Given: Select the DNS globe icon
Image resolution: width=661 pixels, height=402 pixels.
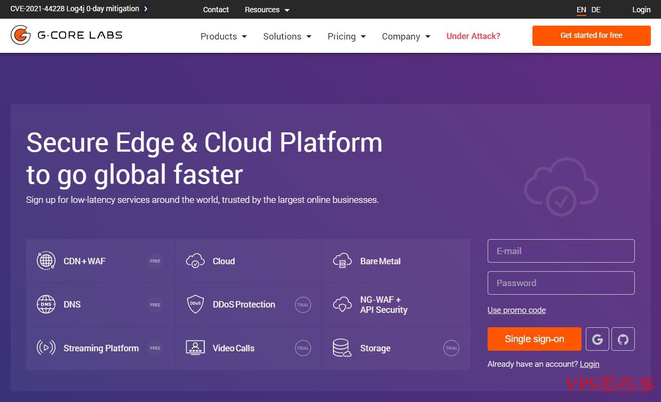Looking at the screenshot, I should 46,304.
